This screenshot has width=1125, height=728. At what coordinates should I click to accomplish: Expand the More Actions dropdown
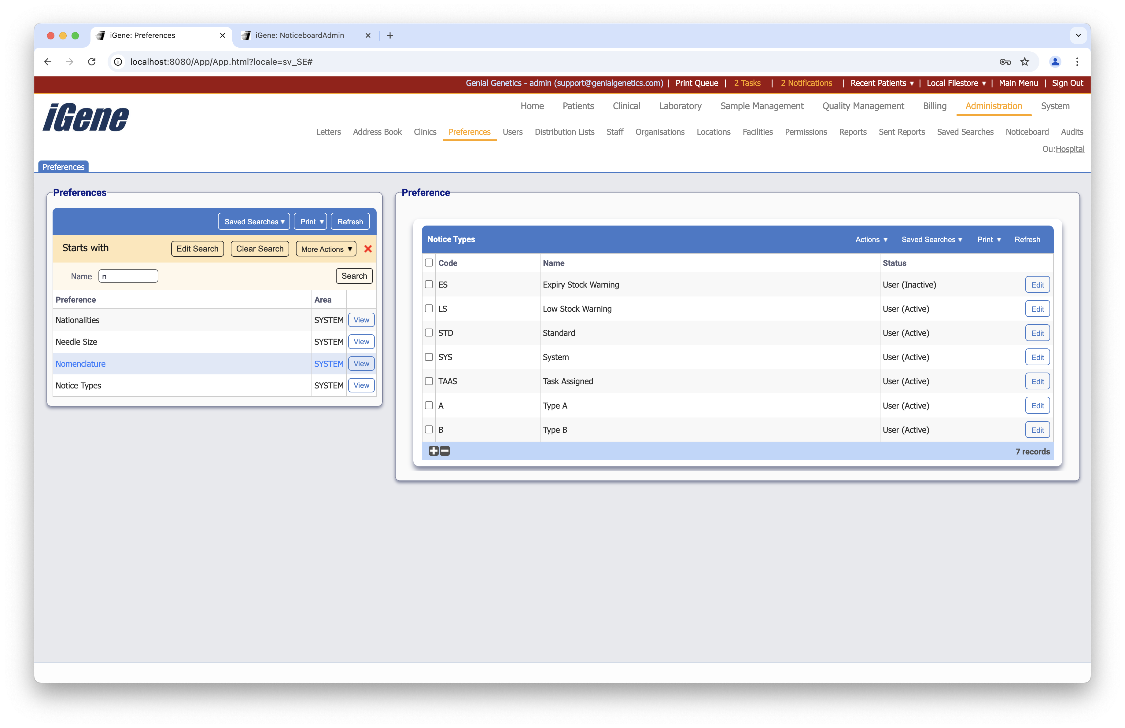(x=326, y=249)
